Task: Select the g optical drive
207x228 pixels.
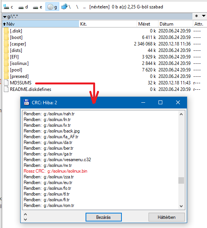Action: [x=52, y=7]
